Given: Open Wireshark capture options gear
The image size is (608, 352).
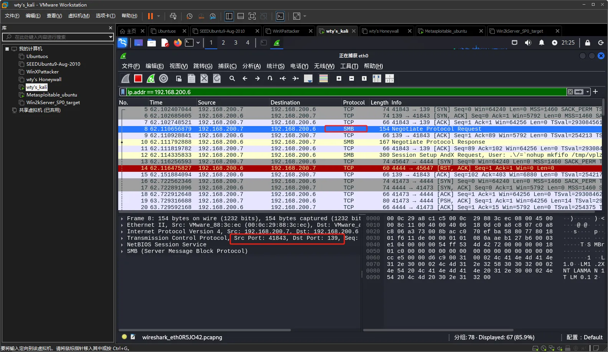Looking at the screenshot, I should coord(164,78).
